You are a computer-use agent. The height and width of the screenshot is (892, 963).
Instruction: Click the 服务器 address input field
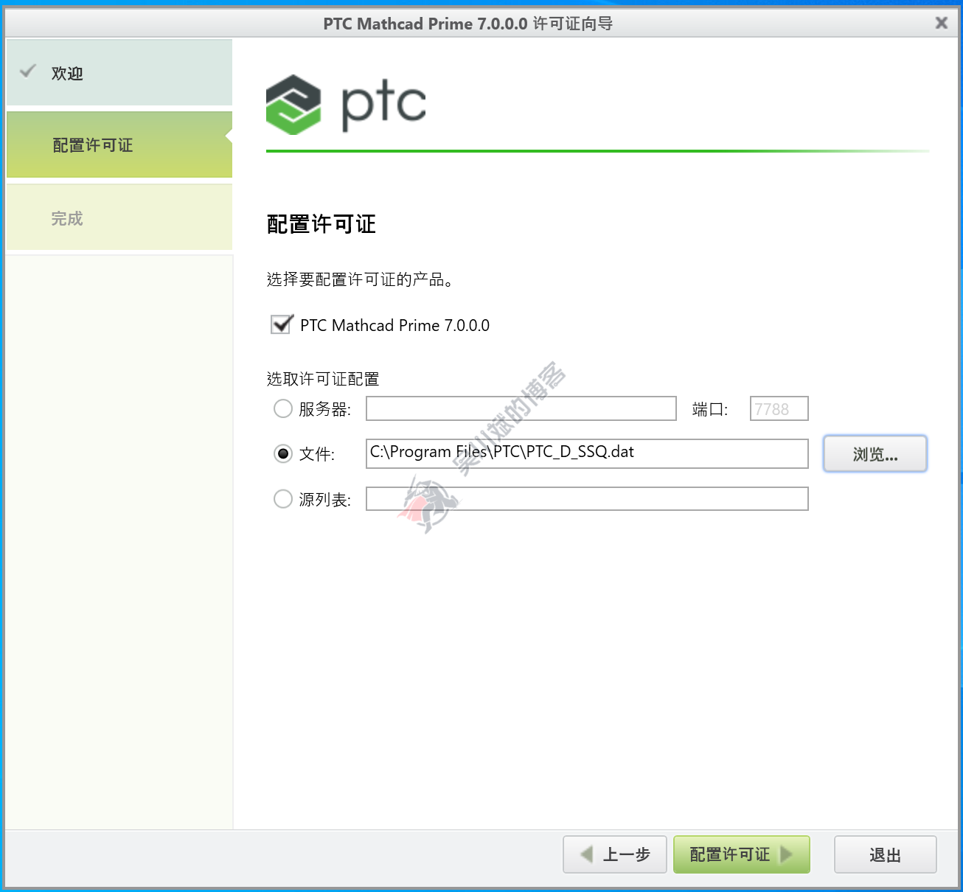(521, 408)
